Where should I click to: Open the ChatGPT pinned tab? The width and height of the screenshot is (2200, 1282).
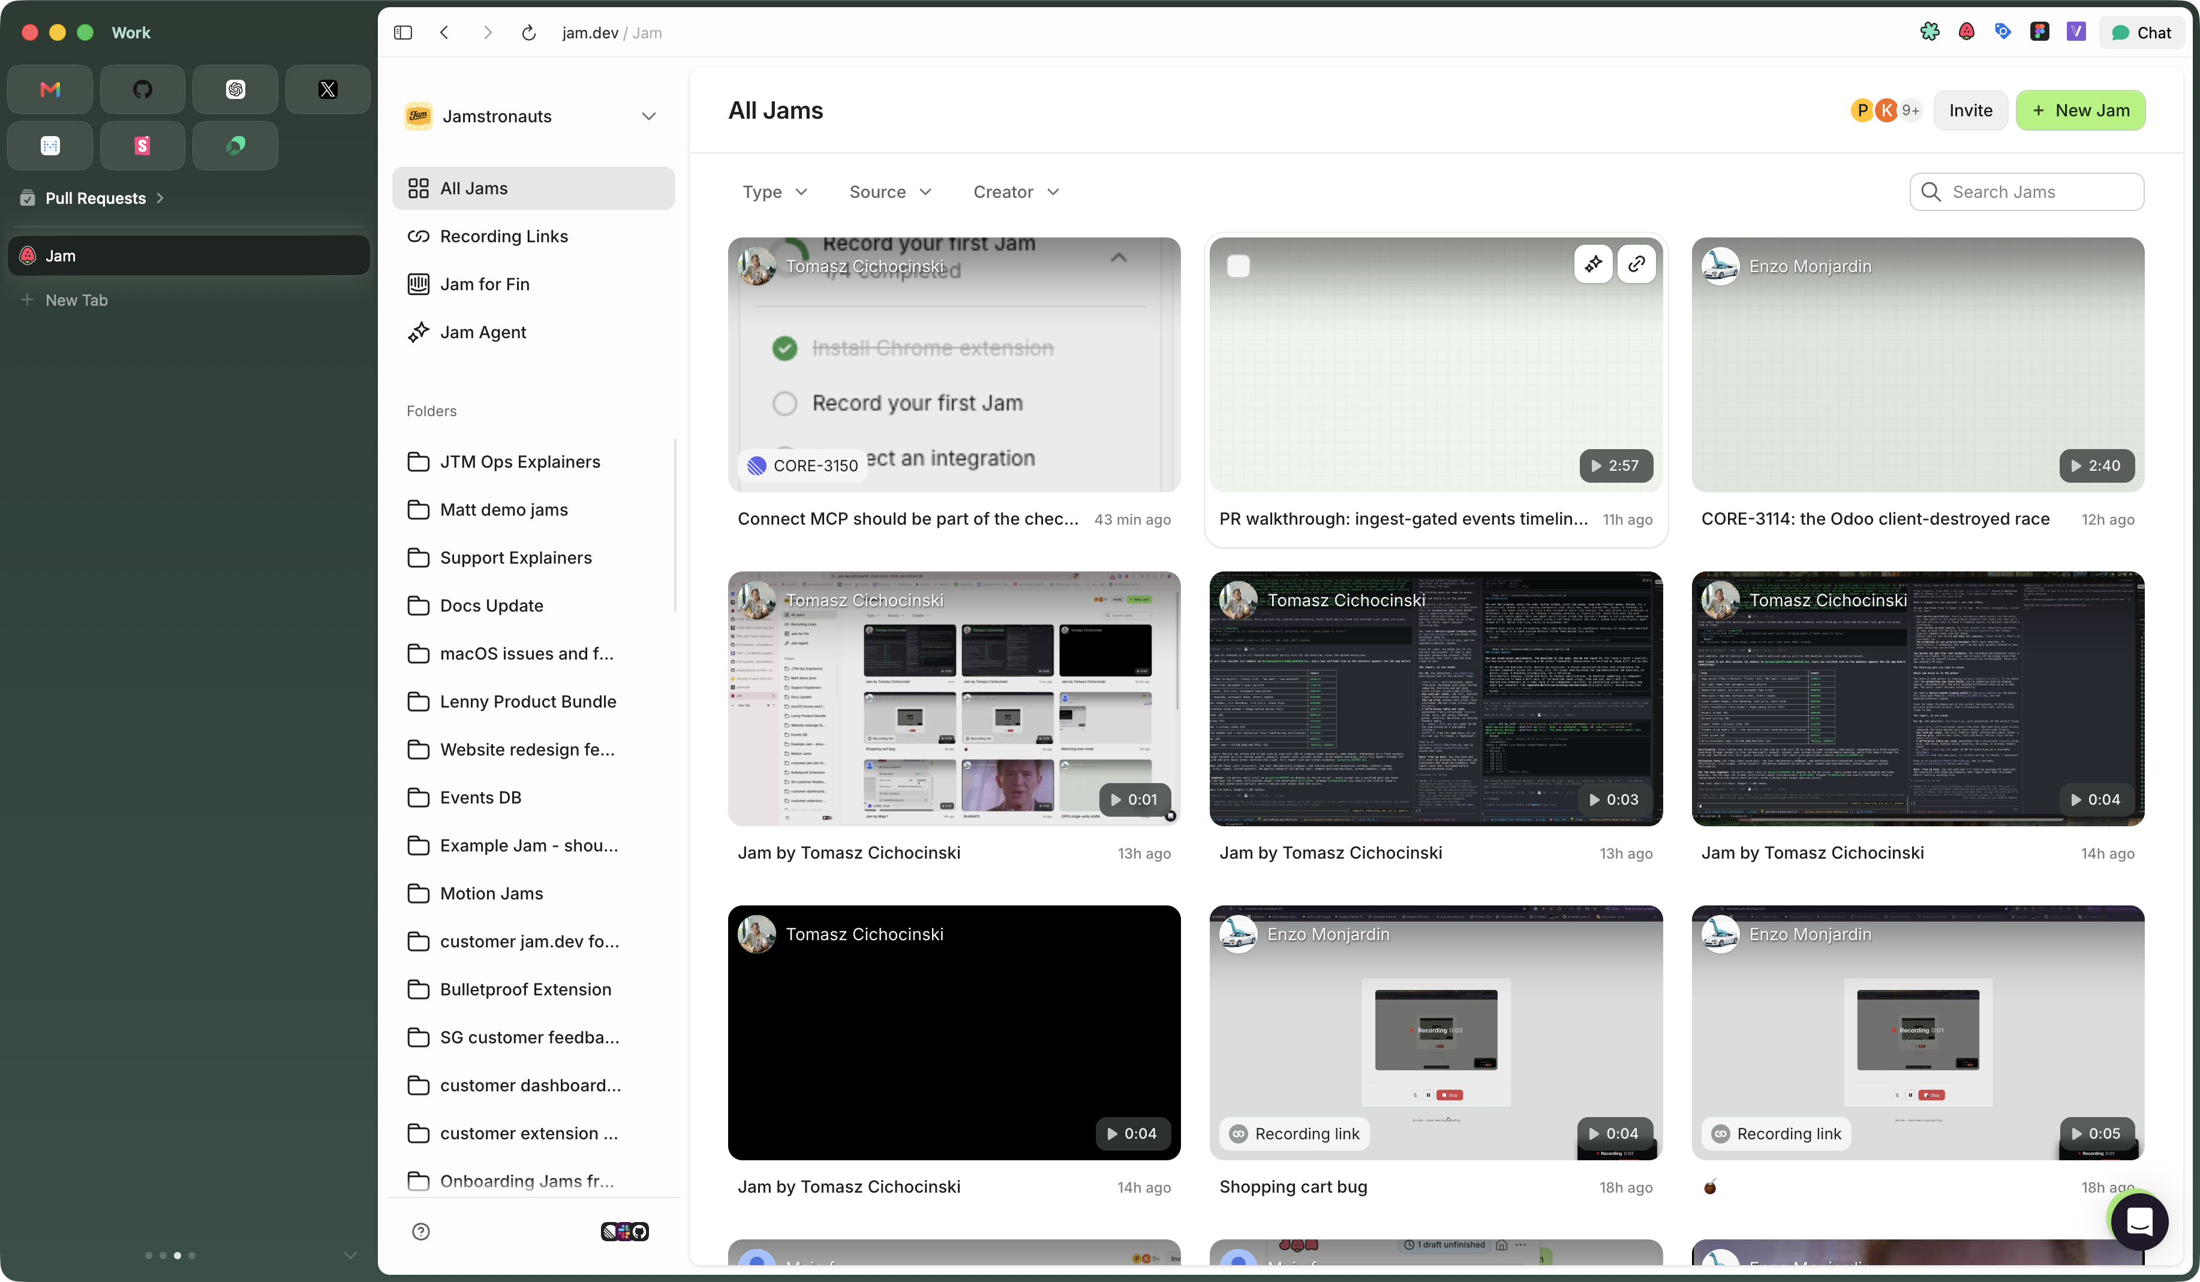coord(235,89)
